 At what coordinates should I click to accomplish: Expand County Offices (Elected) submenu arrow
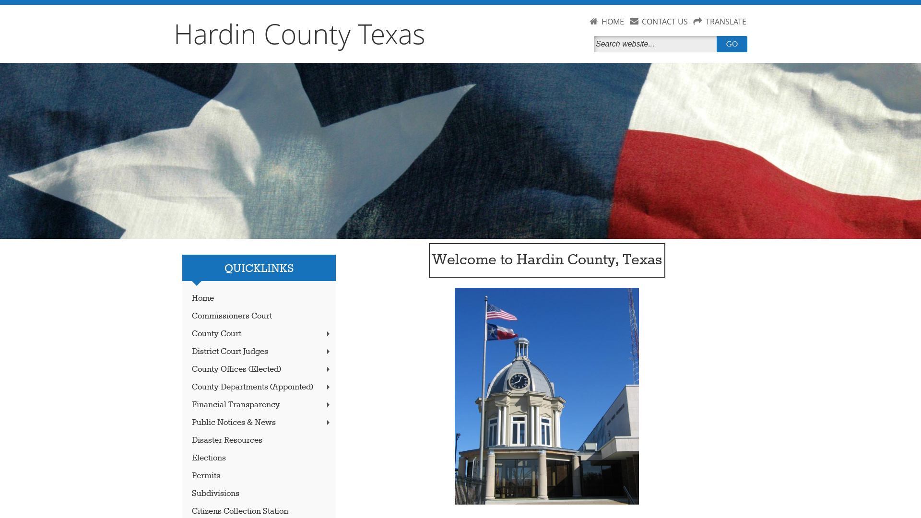(x=328, y=369)
